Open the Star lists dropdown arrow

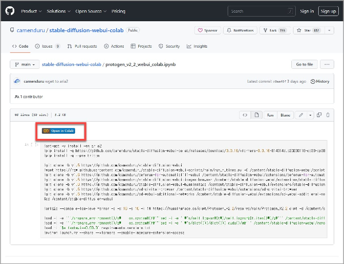tap(329, 30)
